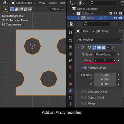Enable the Constant Offset checkbox
The height and width of the screenshot is (124, 124).
(x=85, y=92)
